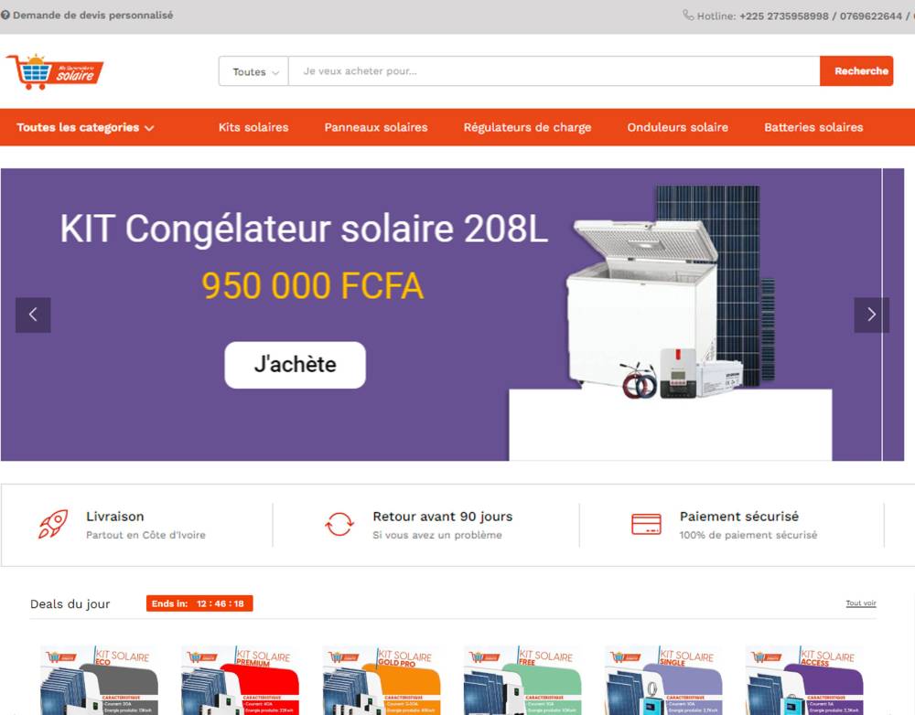
Task: Expand the Toutes les categories menu
Action: pyautogui.click(x=85, y=127)
